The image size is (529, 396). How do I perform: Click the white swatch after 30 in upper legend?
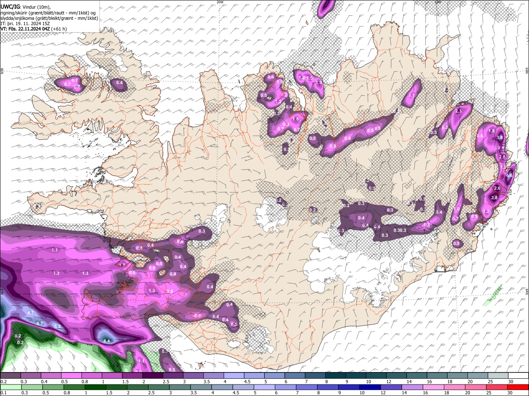519,376
